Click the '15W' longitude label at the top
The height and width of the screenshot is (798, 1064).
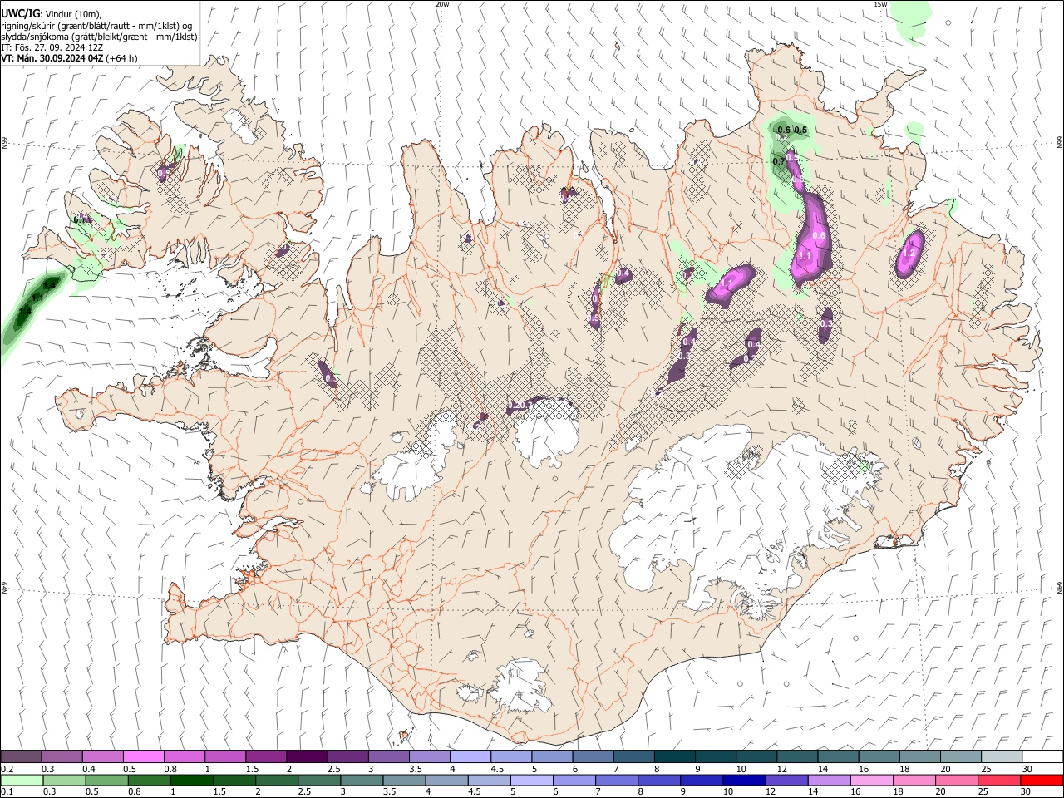point(880,4)
